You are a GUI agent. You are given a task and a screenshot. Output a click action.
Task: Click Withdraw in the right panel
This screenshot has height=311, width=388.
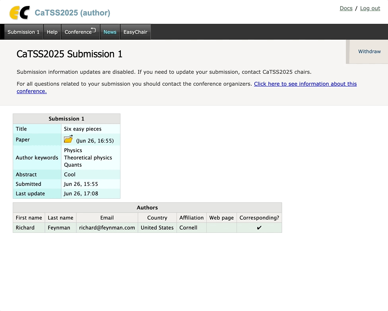click(x=369, y=52)
